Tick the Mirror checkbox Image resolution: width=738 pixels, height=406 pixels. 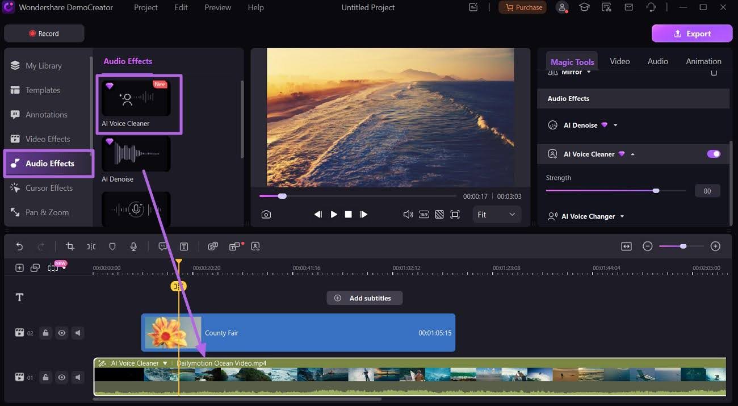714,73
